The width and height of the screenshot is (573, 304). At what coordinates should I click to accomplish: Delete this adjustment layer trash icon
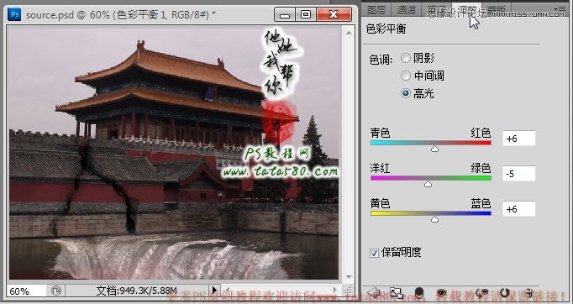point(528,293)
